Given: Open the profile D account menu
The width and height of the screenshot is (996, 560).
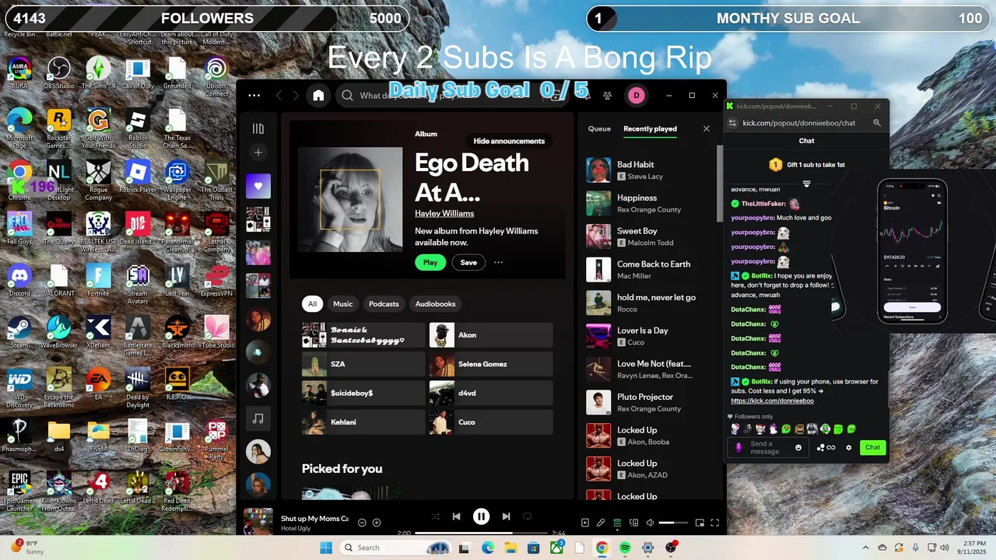Looking at the screenshot, I should click(x=637, y=96).
